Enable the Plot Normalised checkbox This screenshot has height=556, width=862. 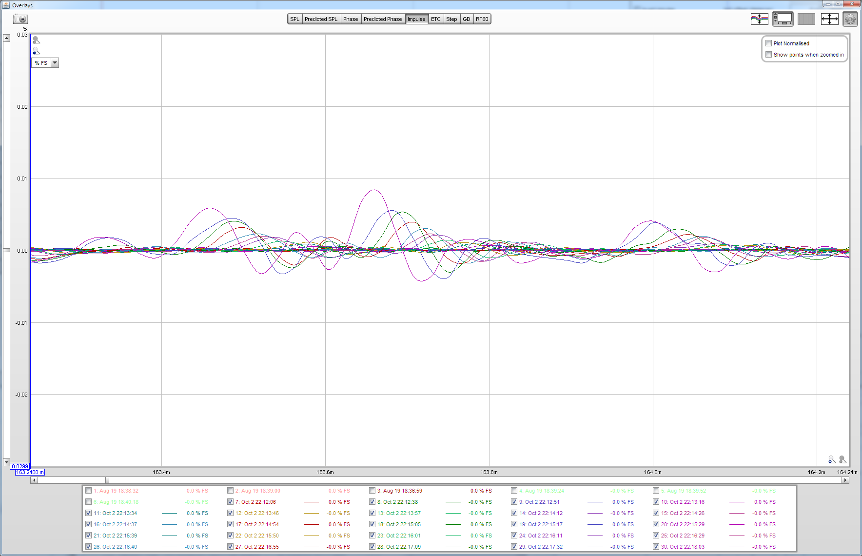768,43
